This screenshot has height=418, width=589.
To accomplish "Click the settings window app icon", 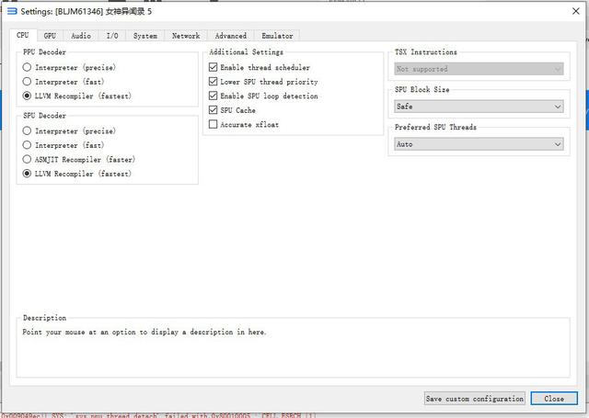I will tap(9, 9).
